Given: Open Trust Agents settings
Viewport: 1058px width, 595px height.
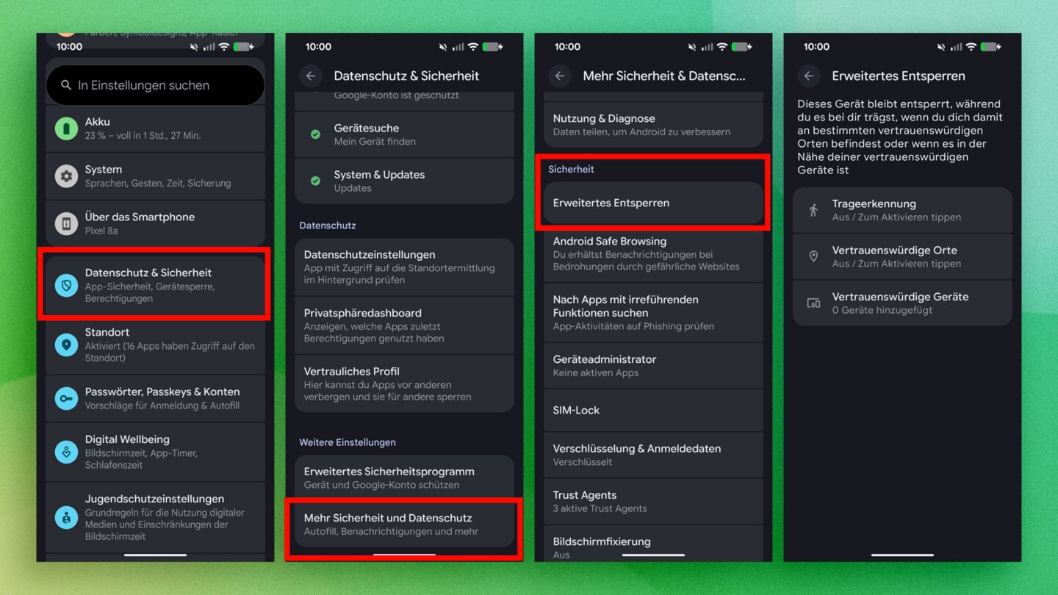Looking at the screenshot, I should [x=653, y=501].
